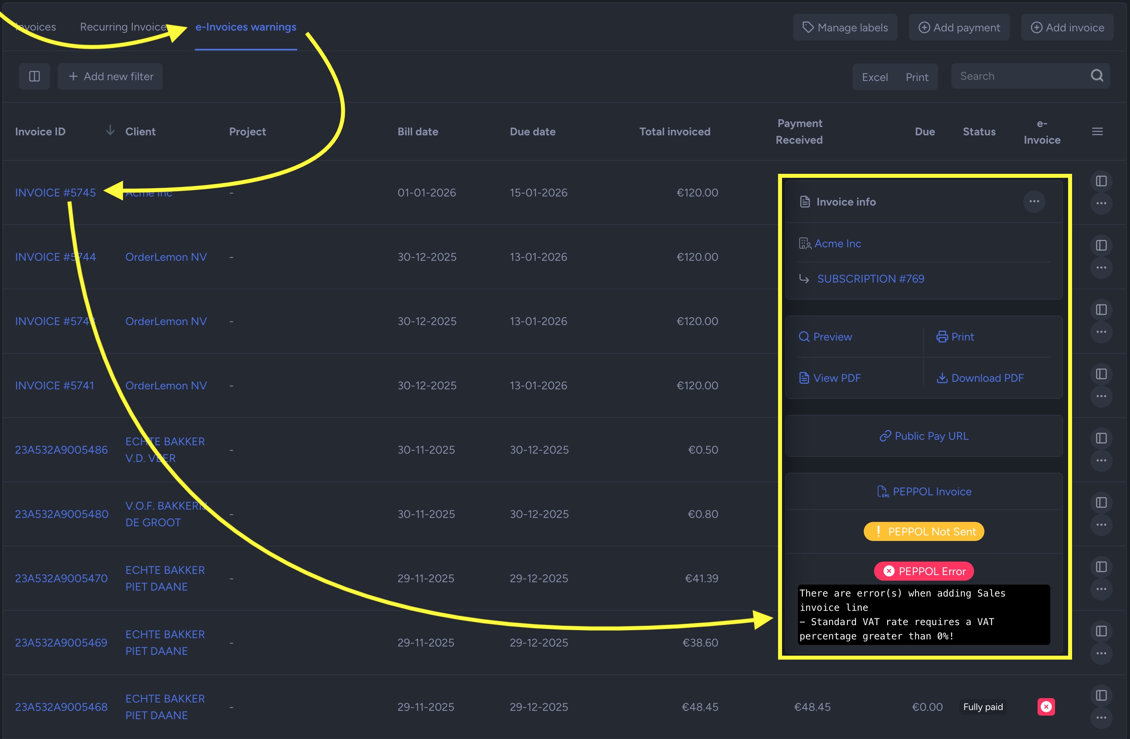Open side panel for INVOICE #5745 row
The width and height of the screenshot is (1130, 739).
tap(1101, 181)
